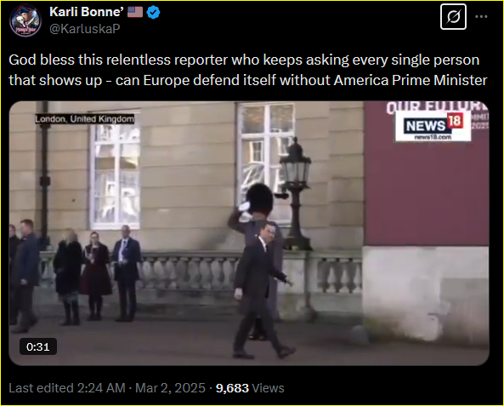The height and width of the screenshot is (406, 504).
Task: Click the OUR FUTURE banner in video
Action: point(437,108)
